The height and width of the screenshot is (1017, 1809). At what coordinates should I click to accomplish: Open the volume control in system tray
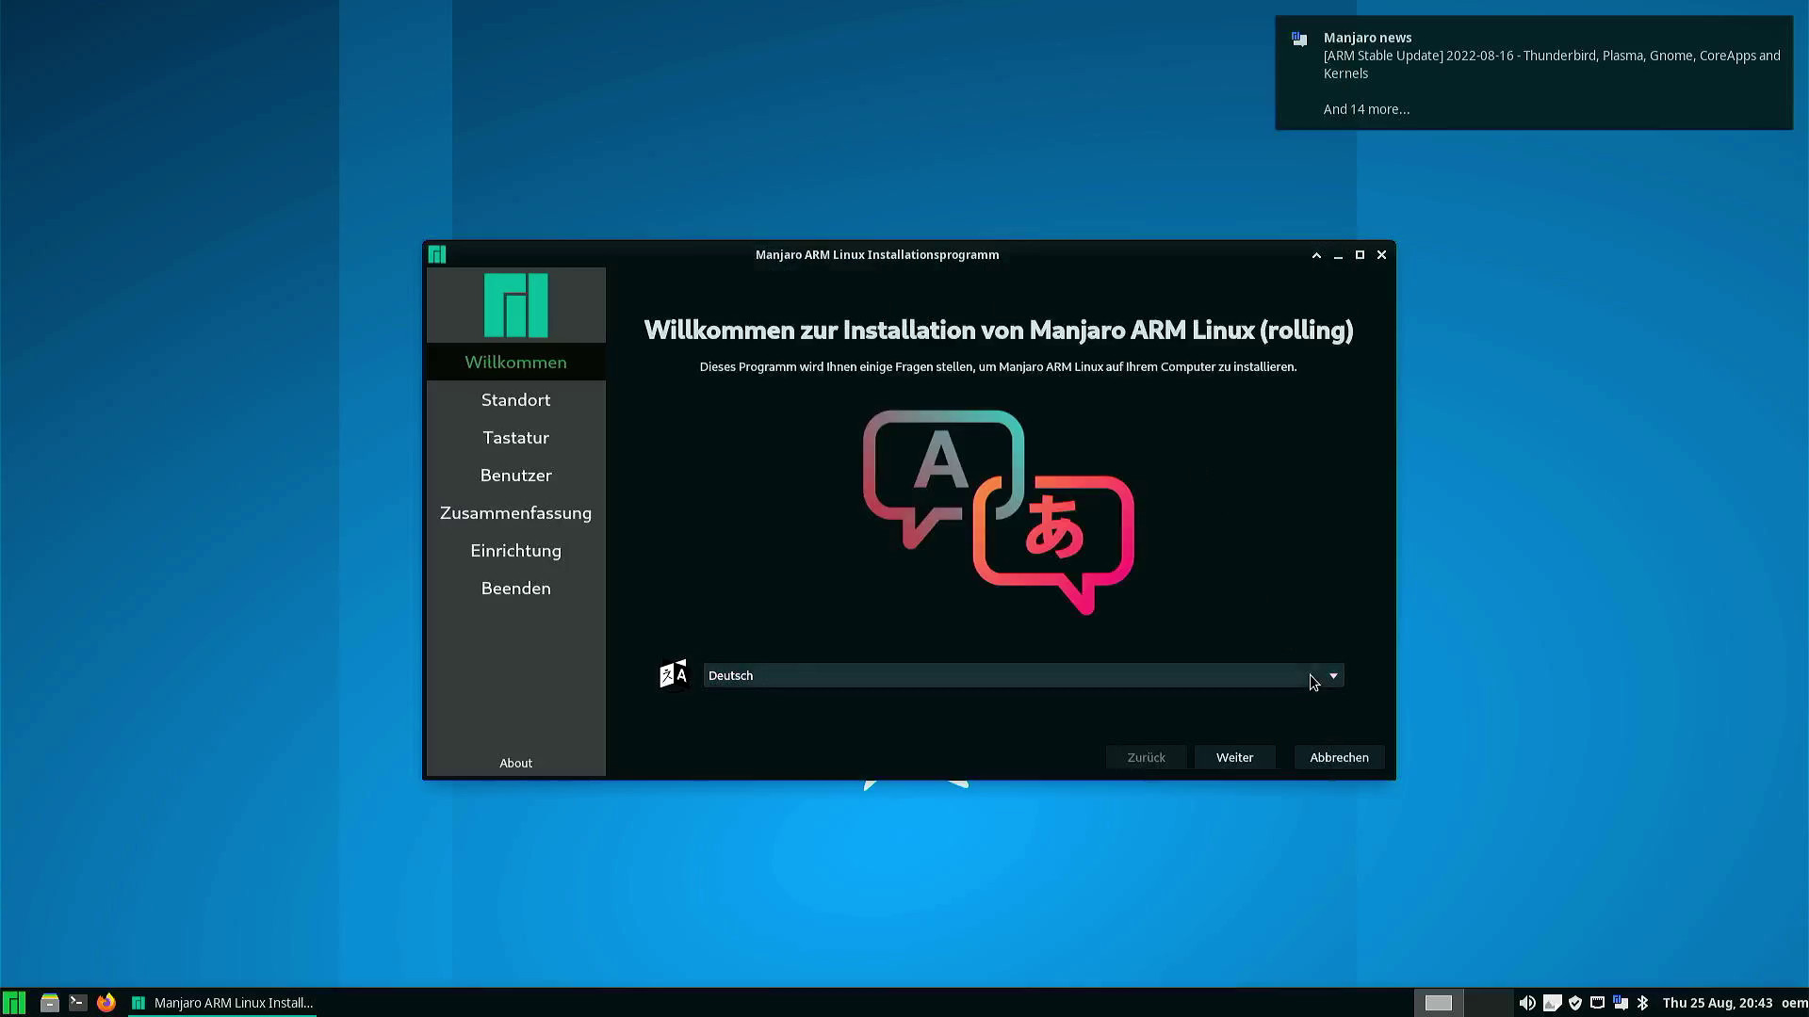coord(1527,1003)
